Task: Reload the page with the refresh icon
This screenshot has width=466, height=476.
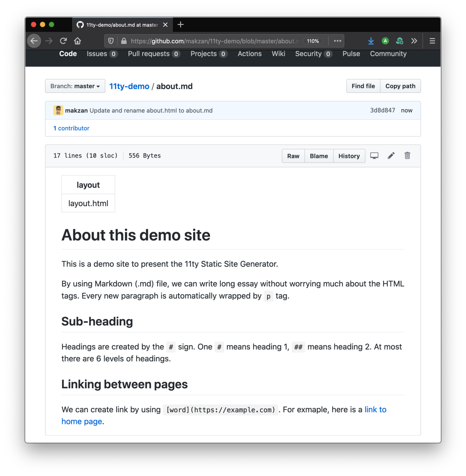Action: click(63, 41)
